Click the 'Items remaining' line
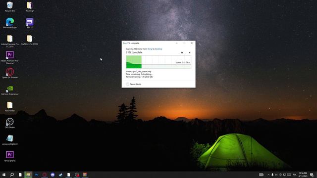This screenshot has width=317, height=178. pos(139,77)
